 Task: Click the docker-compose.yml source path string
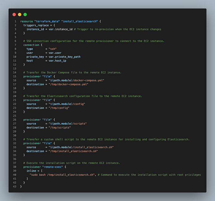[x=76, y=80]
